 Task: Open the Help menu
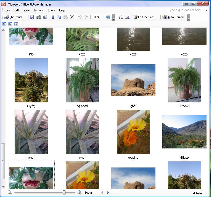62,10
